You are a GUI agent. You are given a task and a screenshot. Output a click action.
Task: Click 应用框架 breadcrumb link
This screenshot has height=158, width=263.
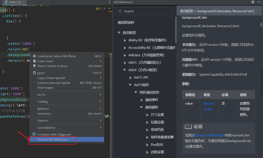(x=187, y=11)
